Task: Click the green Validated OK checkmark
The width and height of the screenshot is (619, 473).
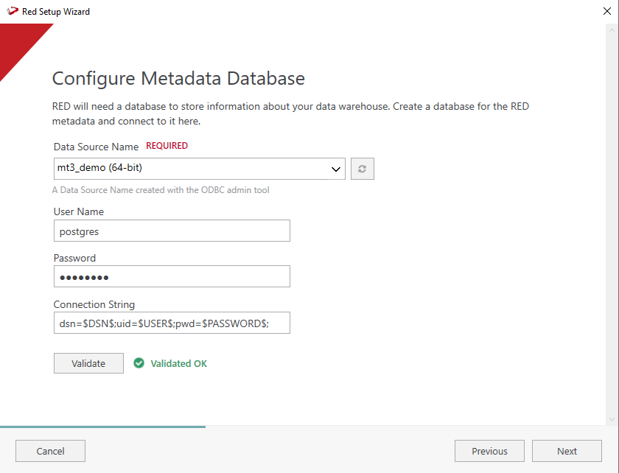Action: [139, 363]
